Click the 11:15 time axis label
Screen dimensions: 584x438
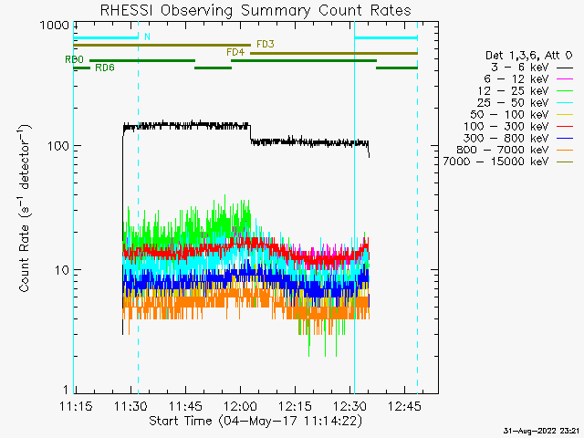pyautogui.click(x=76, y=406)
